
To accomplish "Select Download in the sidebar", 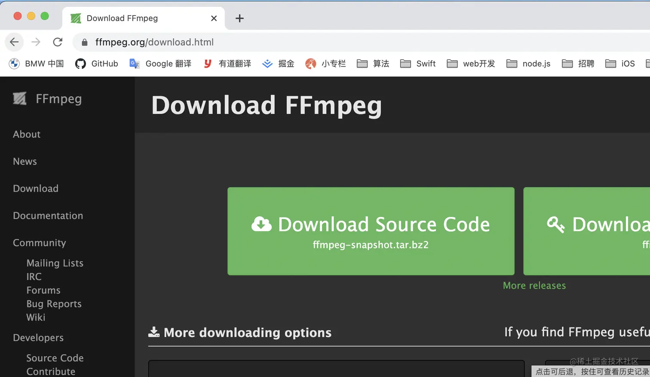I will click(36, 188).
